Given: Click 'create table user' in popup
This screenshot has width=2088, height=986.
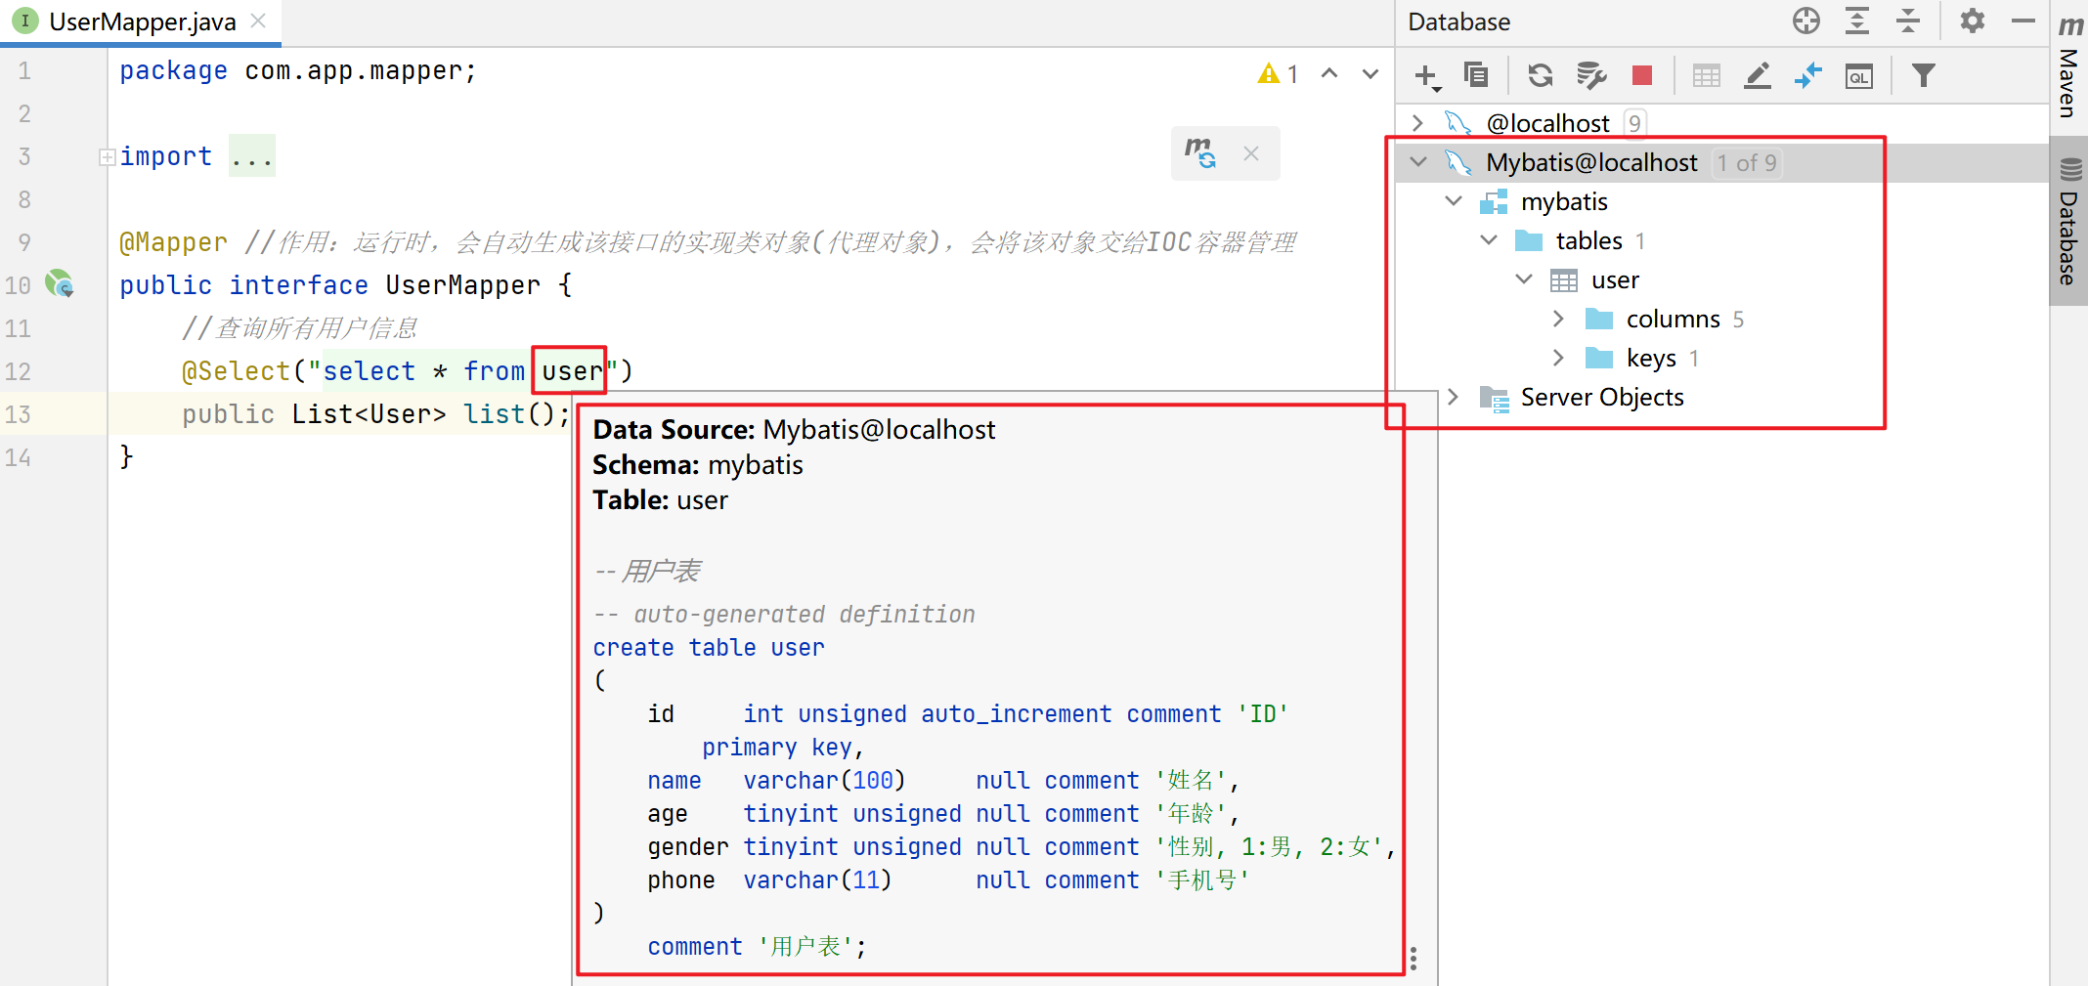Looking at the screenshot, I should [x=709, y=648].
